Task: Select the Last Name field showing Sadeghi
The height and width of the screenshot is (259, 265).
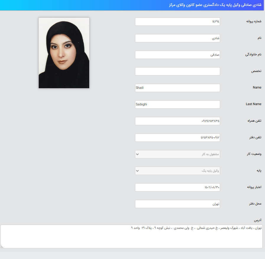Action: pyautogui.click(x=177, y=104)
